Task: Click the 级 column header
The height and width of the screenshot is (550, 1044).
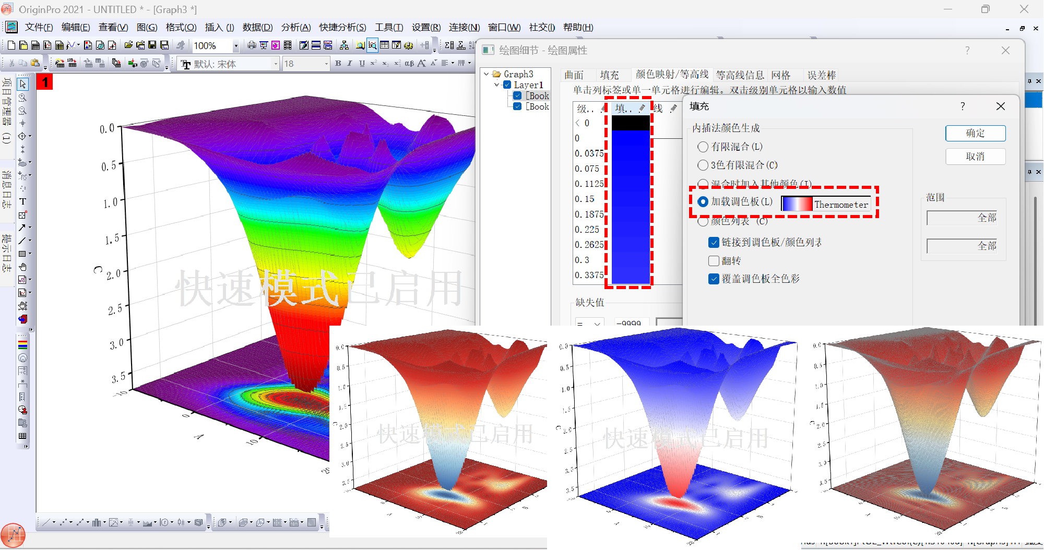Action: coord(590,108)
